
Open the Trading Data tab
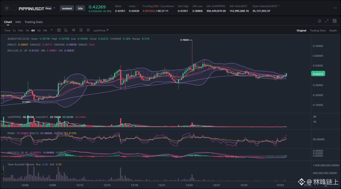(34, 22)
